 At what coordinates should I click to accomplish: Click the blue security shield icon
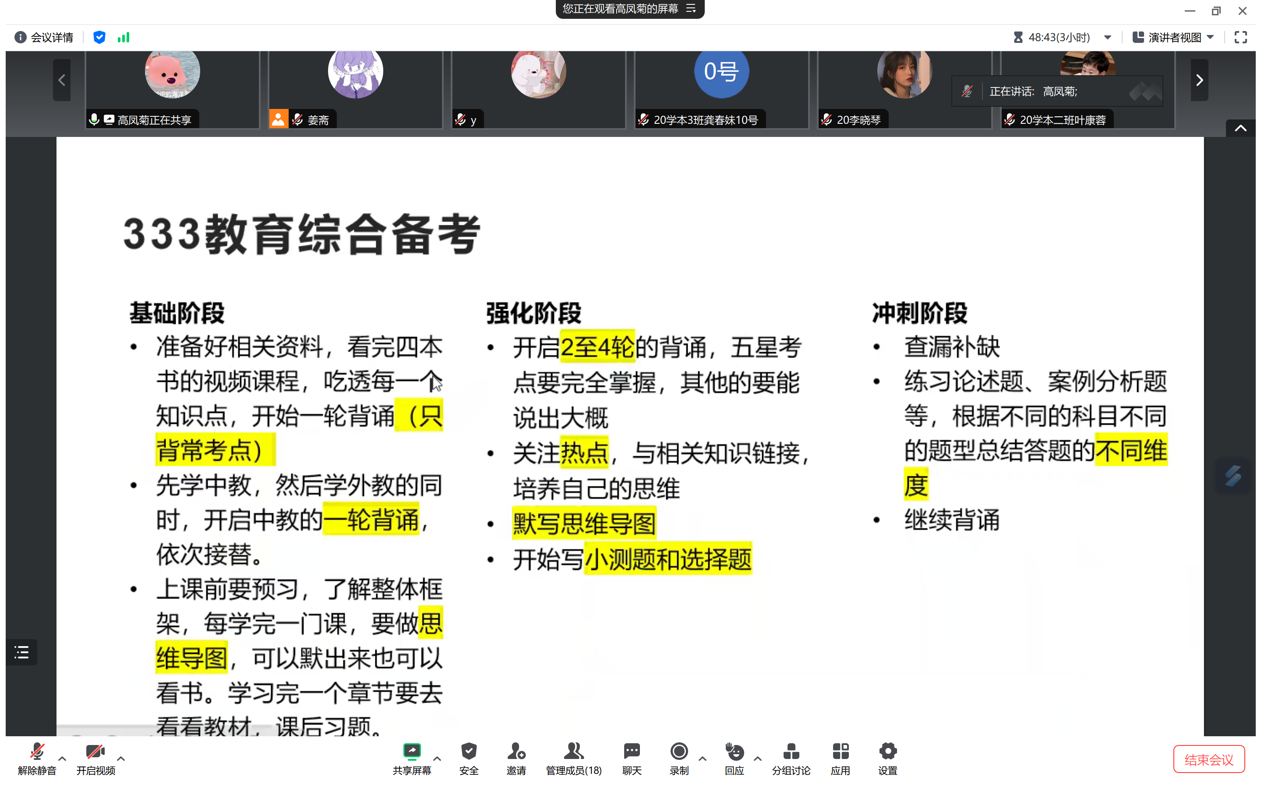click(x=99, y=37)
